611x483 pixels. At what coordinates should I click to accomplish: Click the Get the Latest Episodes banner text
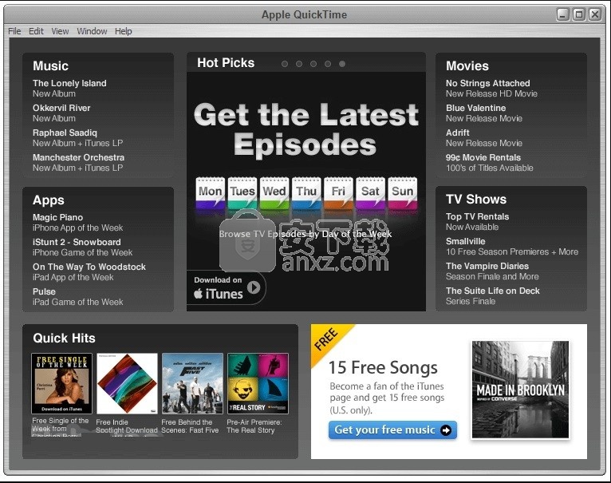(305, 130)
